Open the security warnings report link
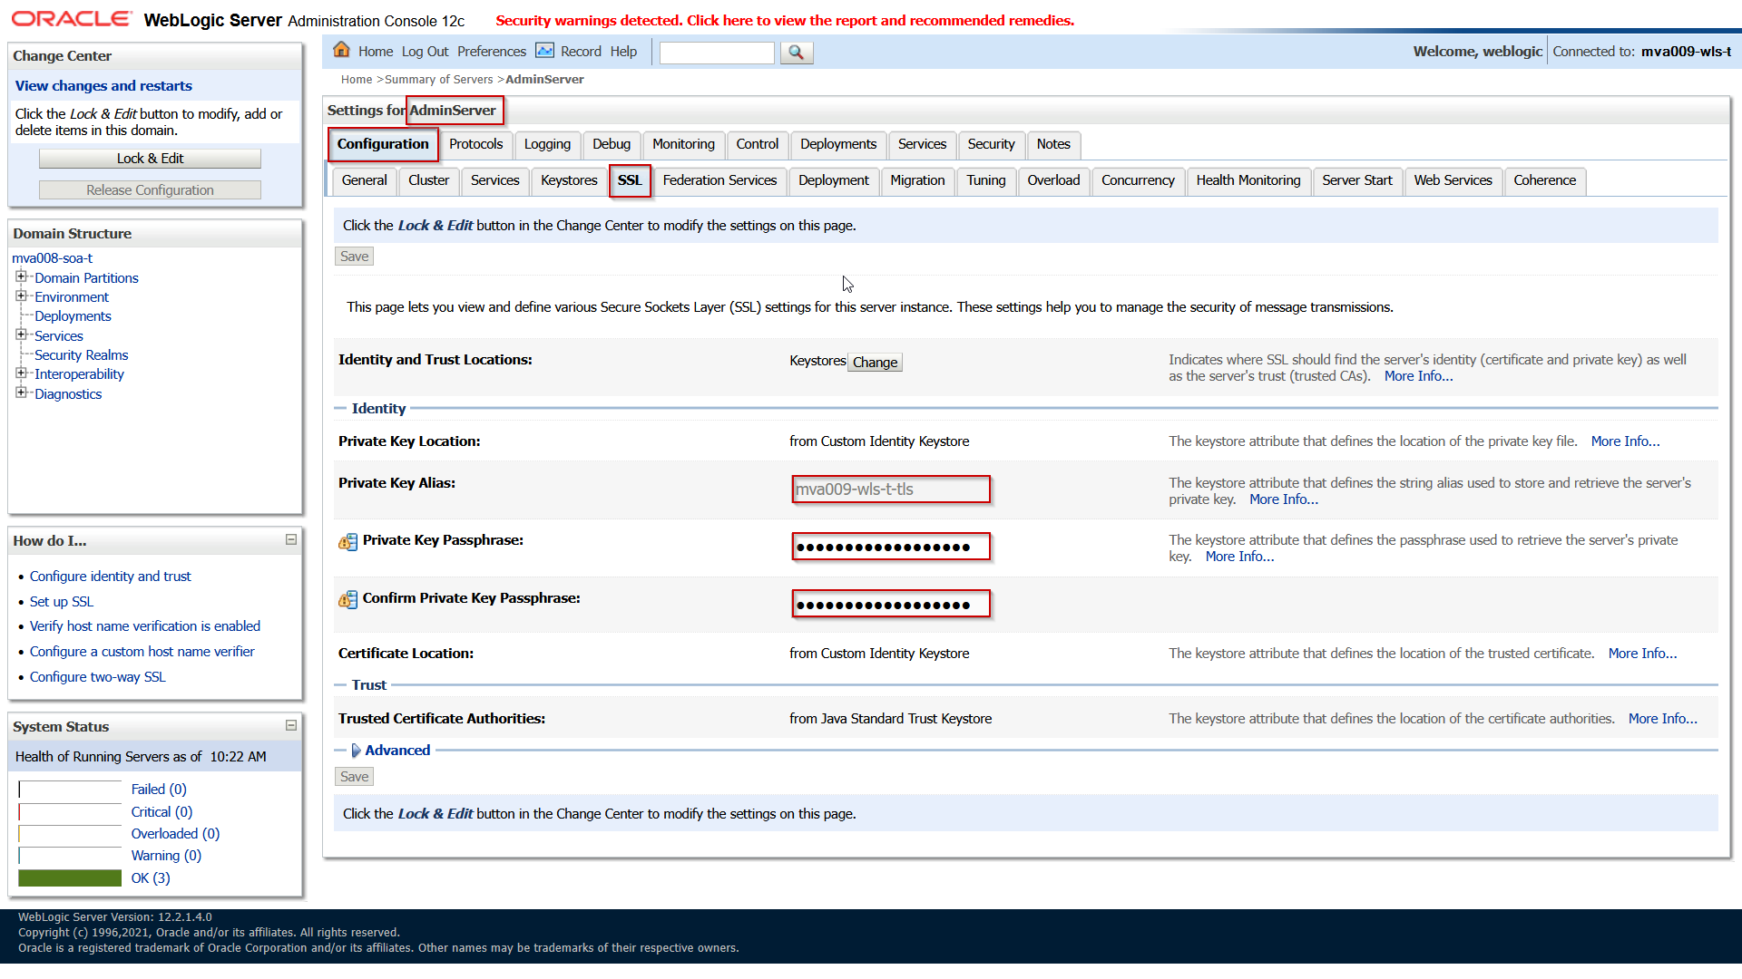The height and width of the screenshot is (979, 1742). pos(785,20)
